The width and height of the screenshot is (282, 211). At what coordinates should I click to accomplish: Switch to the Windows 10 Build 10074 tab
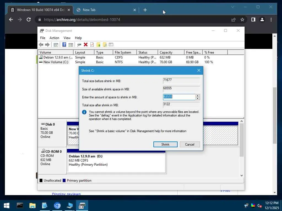pyautogui.click(x=40, y=10)
